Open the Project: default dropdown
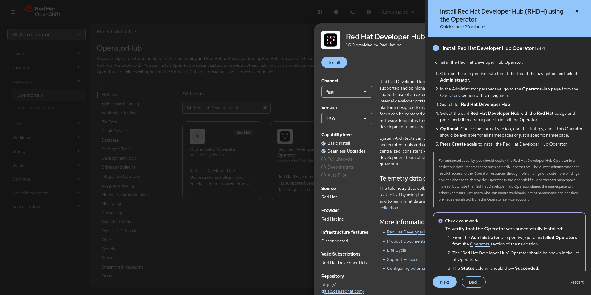This screenshot has width=591, height=295. pos(117,31)
